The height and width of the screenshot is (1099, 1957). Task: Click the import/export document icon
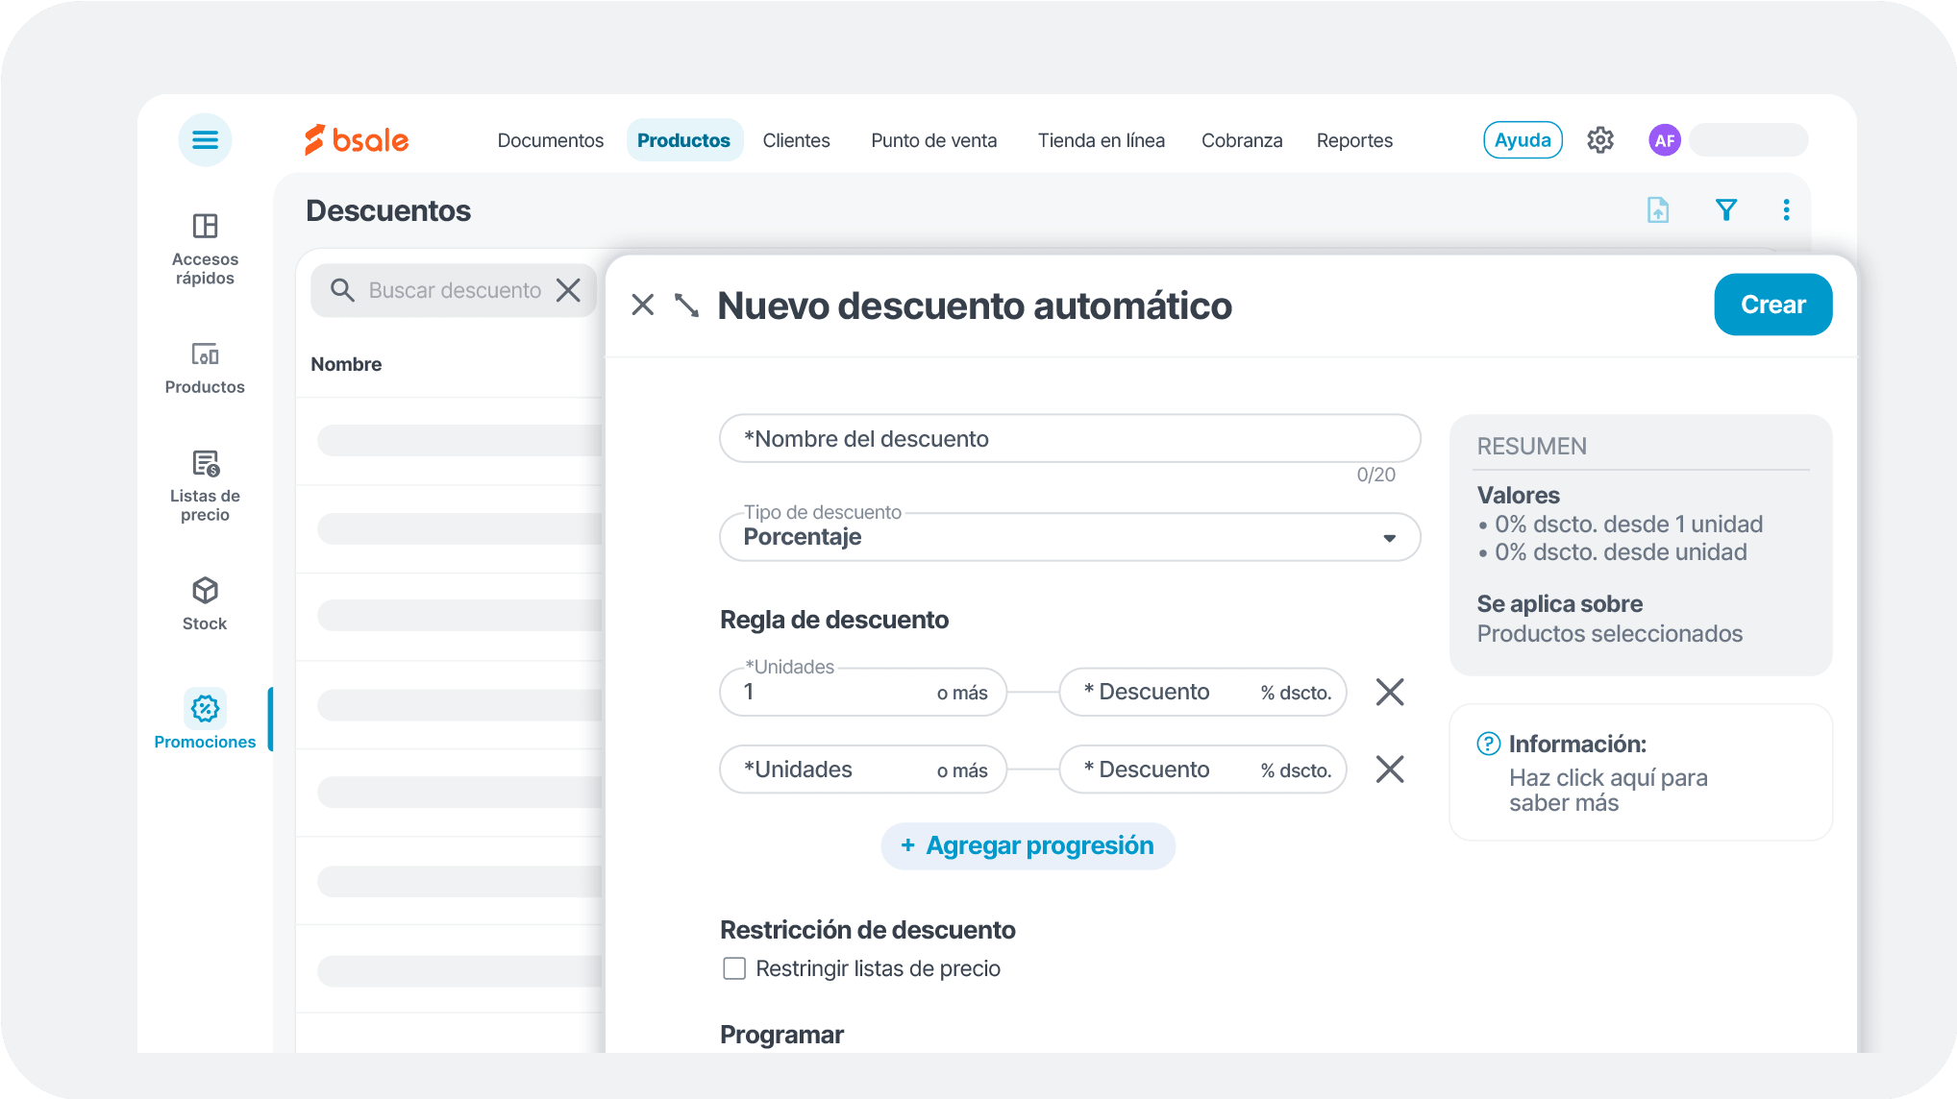tap(1657, 209)
